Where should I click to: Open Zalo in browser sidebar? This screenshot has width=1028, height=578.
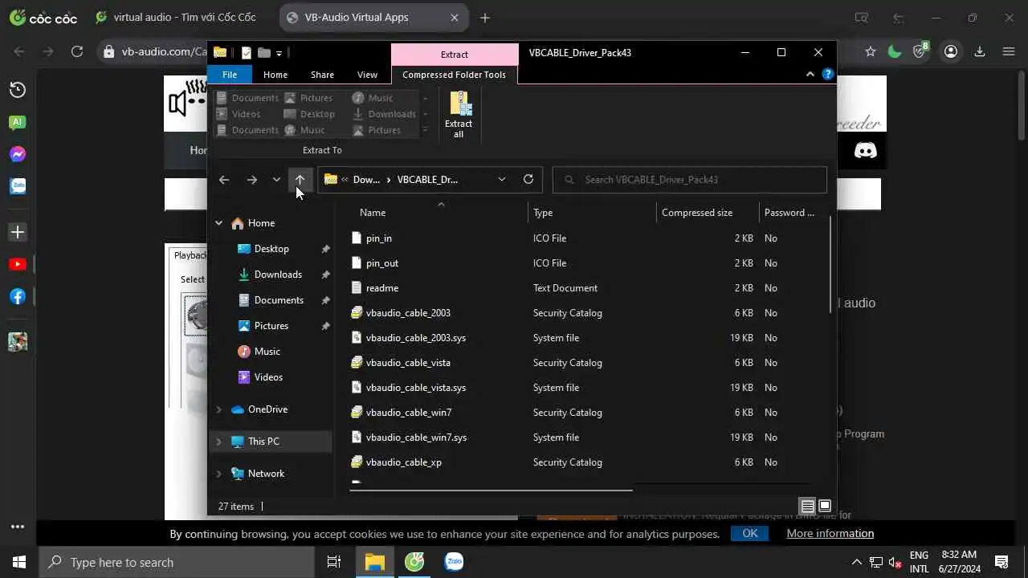[x=18, y=186]
